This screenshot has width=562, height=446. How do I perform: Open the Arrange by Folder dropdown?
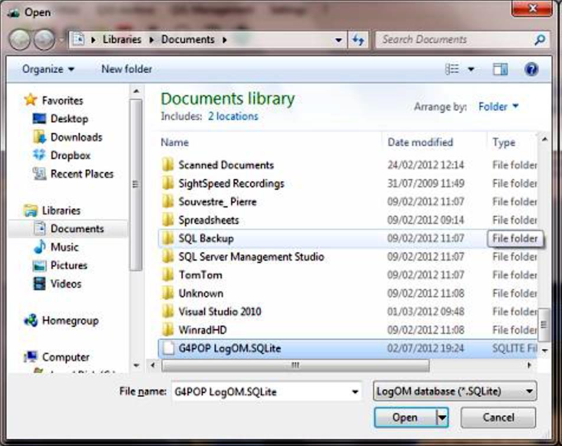click(x=499, y=106)
